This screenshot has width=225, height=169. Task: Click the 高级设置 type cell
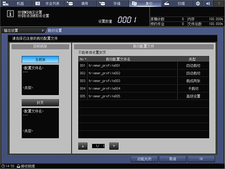(x=193, y=96)
